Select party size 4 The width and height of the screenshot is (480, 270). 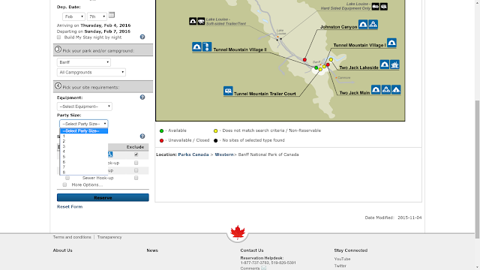coord(84,151)
